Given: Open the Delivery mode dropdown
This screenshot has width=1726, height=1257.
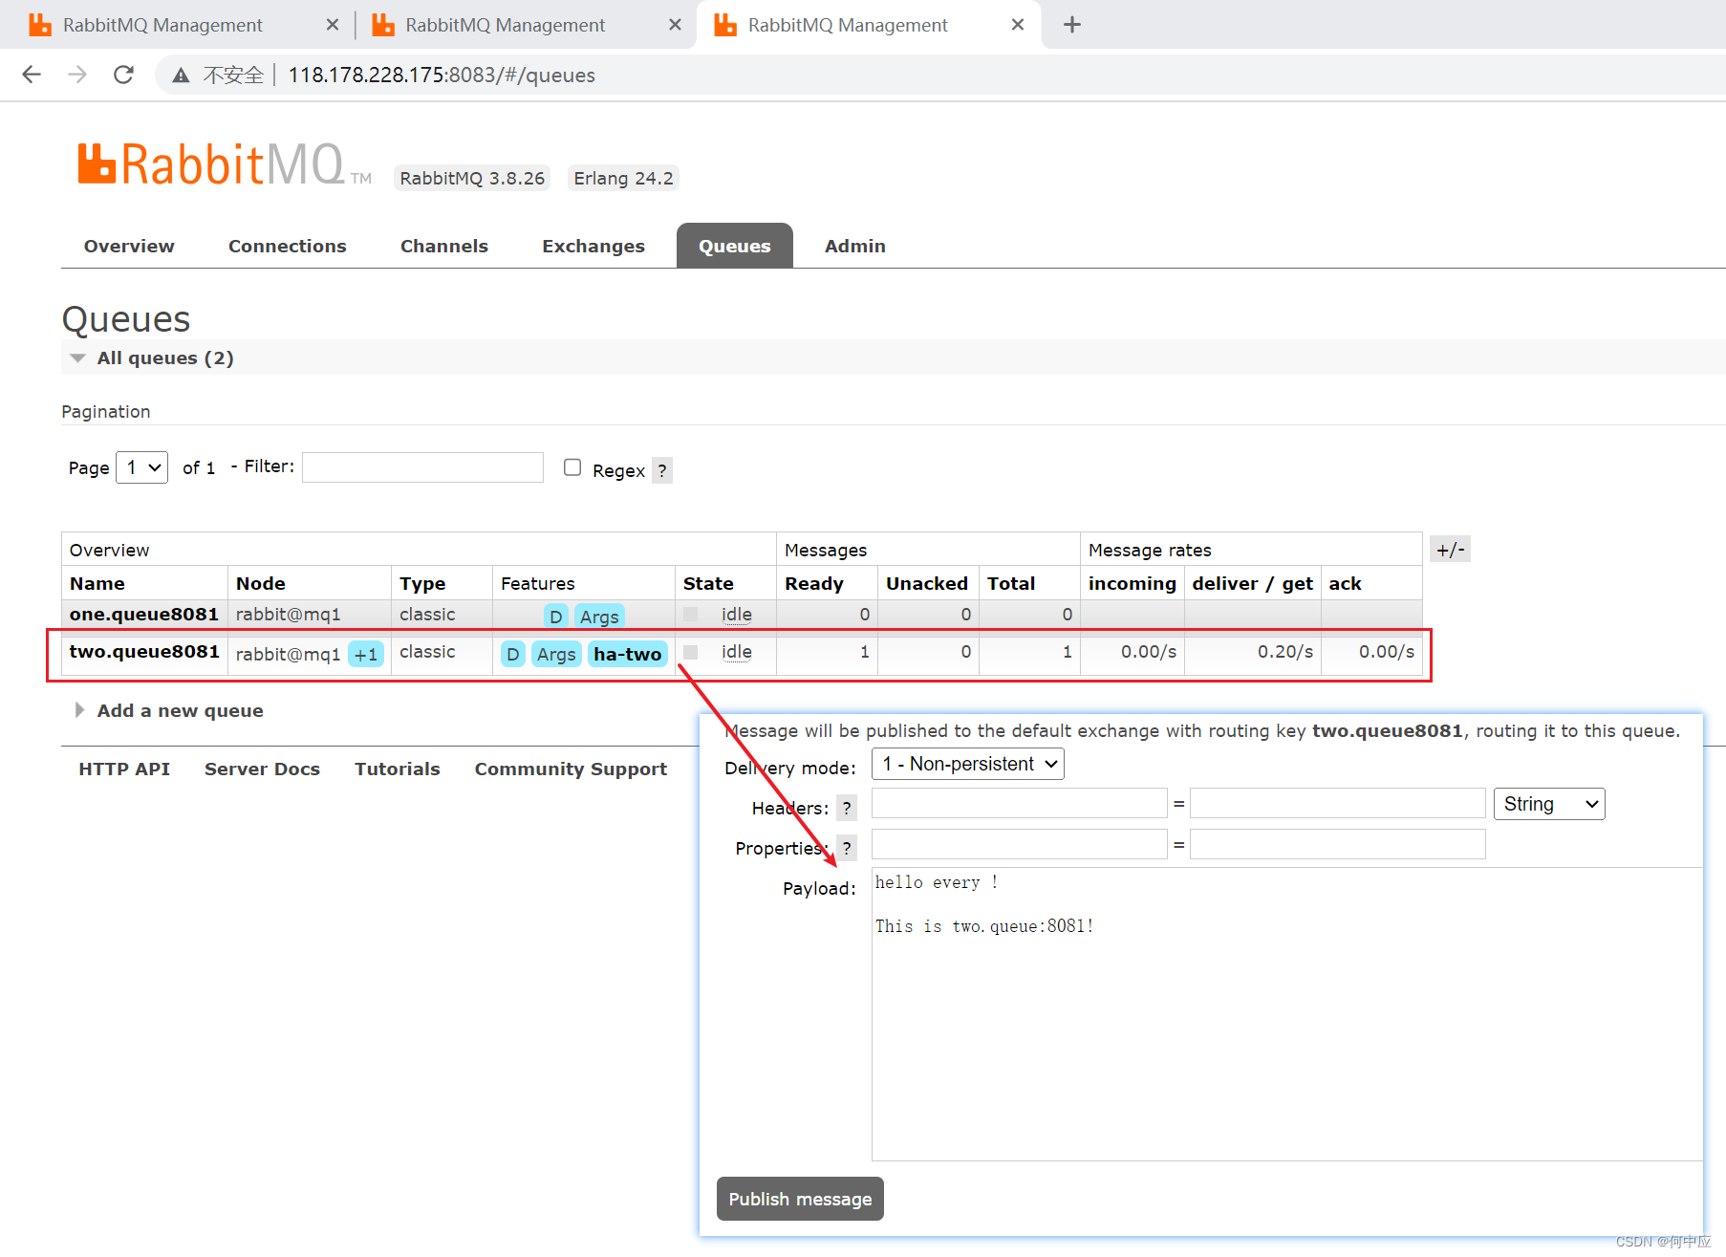Looking at the screenshot, I should pyautogui.click(x=968, y=764).
